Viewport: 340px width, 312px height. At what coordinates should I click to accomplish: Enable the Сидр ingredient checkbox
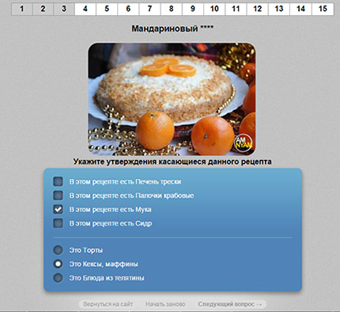coord(58,223)
